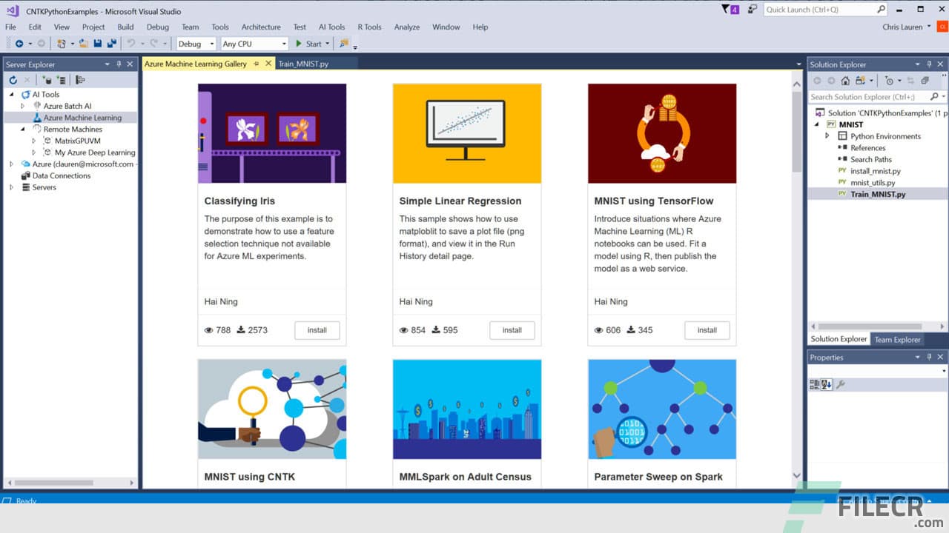The image size is (949, 533).
Task: Click the Save All toolbar icon
Action: 113,44
